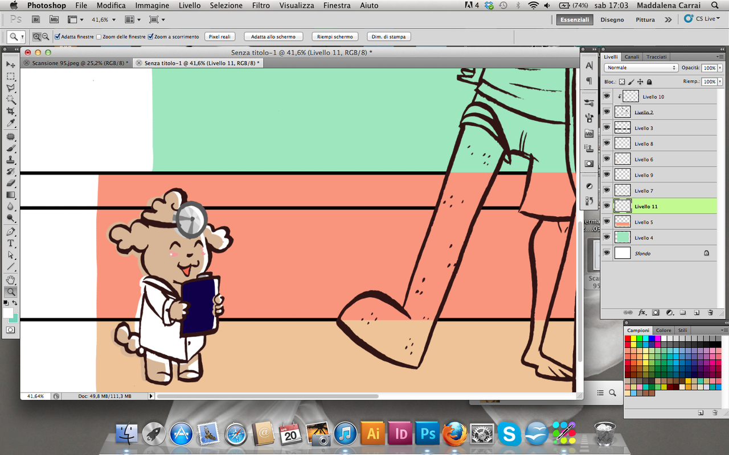Viewport: 729px width, 455px height.
Task: Select the Magic Wand tool
Action: click(x=11, y=100)
